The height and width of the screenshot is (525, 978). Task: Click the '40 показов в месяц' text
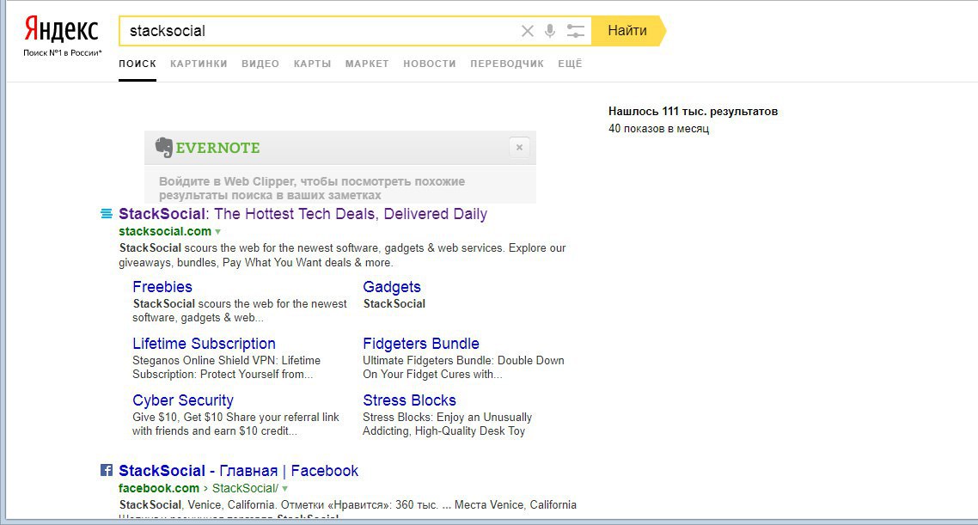pos(658,128)
